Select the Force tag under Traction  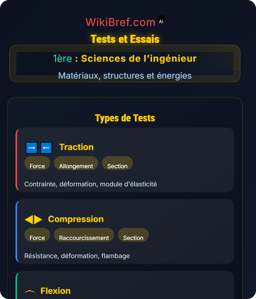click(x=37, y=163)
